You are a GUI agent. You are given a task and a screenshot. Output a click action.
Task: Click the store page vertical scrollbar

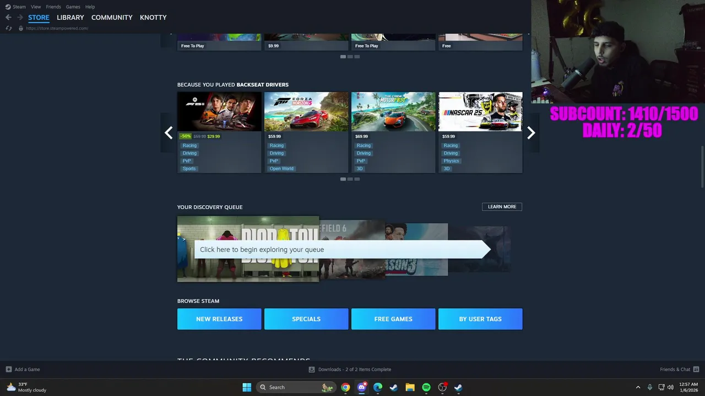703,167
